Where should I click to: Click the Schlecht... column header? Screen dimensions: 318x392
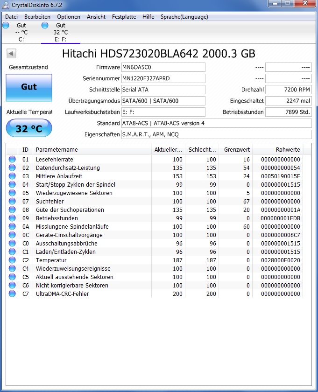pos(202,149)
